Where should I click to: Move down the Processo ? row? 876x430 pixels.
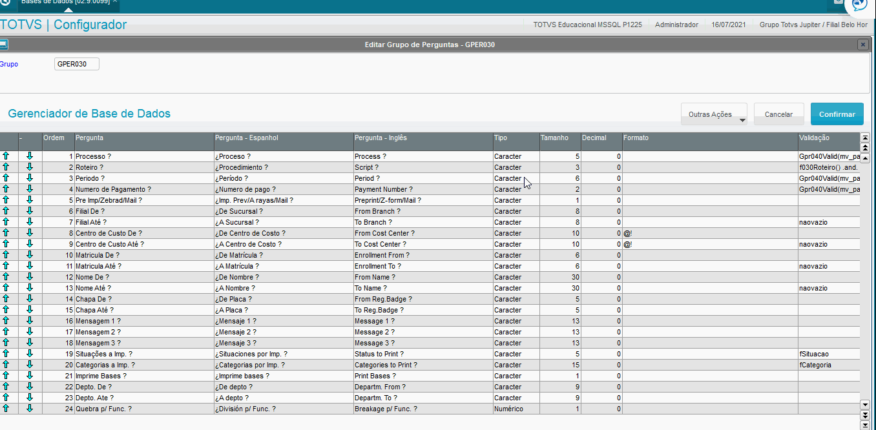(x=30, y=156)
